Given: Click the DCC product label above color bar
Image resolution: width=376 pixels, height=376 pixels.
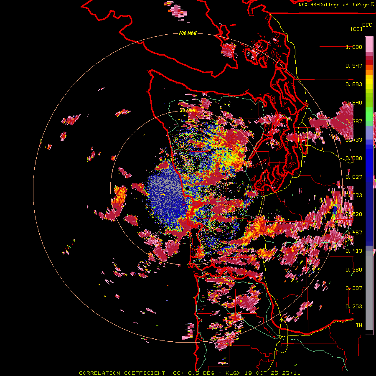Looking at the screenshot, I should tap(367, 25).
